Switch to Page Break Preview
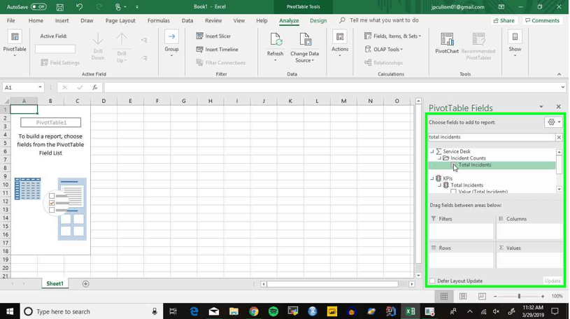570x319 pixels. pyautogui.click(x=482, y=297)
